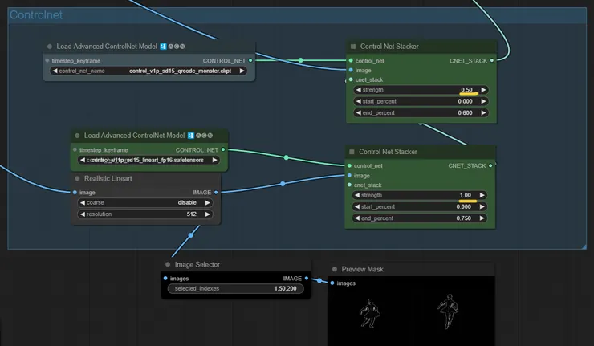This screenshot has width=594, height=346.
Task: Decrease the strength 0.50 with its left arrow
Action: click(x=358, y=90)
